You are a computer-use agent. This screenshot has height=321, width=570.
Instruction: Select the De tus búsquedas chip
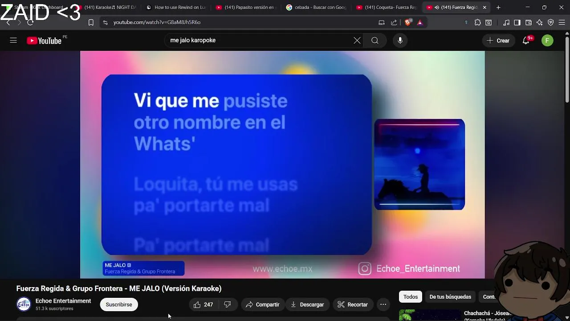pyautogui.click(x=450, y=297)
